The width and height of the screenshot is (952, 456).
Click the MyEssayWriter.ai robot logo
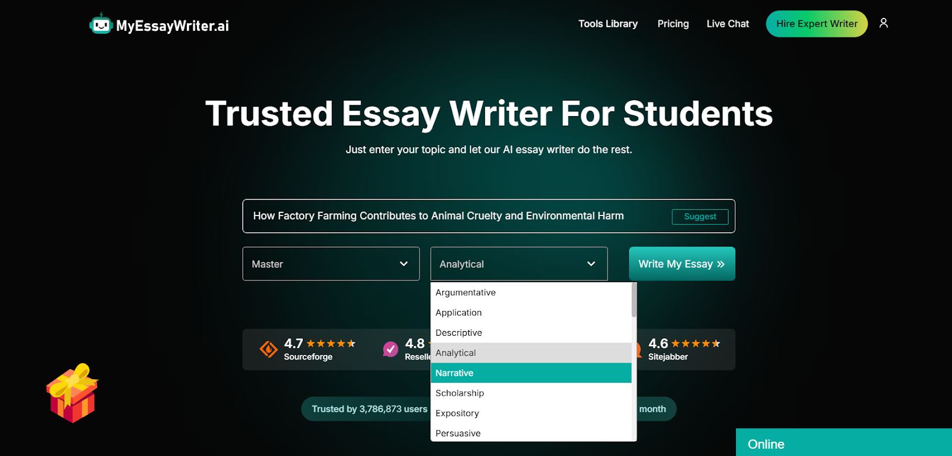pyautogui.click(x=101, y=24)
